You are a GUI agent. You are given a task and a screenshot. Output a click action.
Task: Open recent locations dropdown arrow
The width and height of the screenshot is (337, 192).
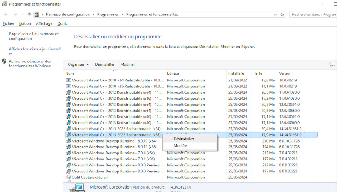tap(23, 15)
